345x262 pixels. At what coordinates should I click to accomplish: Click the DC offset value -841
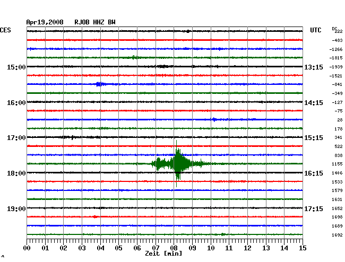tap(337, 84)
